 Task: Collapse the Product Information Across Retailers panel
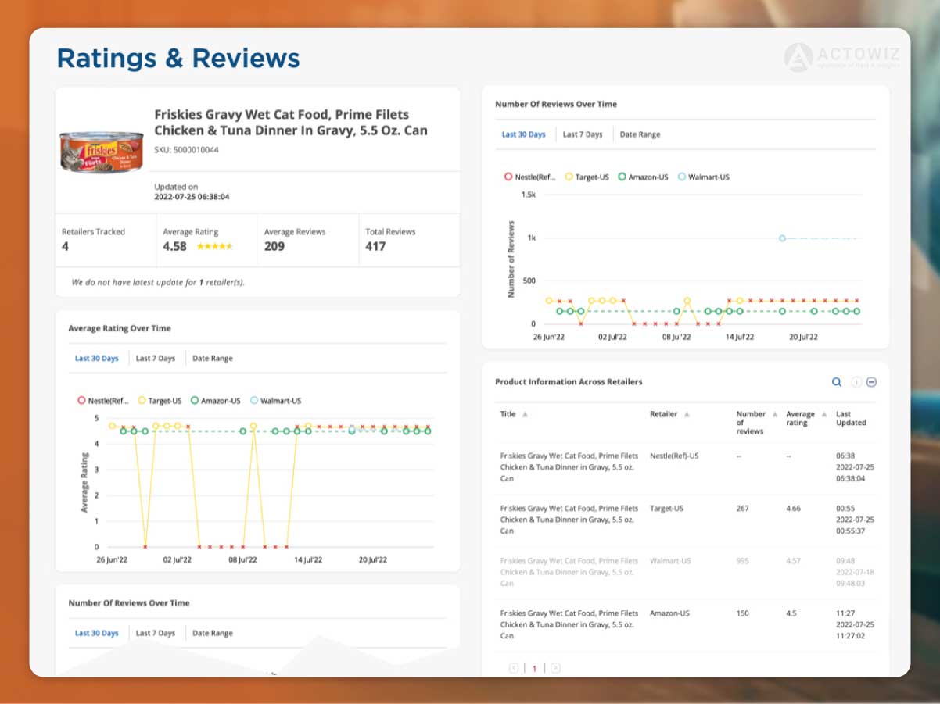click(872, 382)
